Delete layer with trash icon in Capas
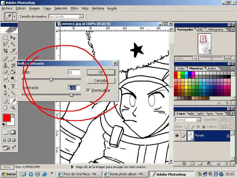 tap(226, 164)
